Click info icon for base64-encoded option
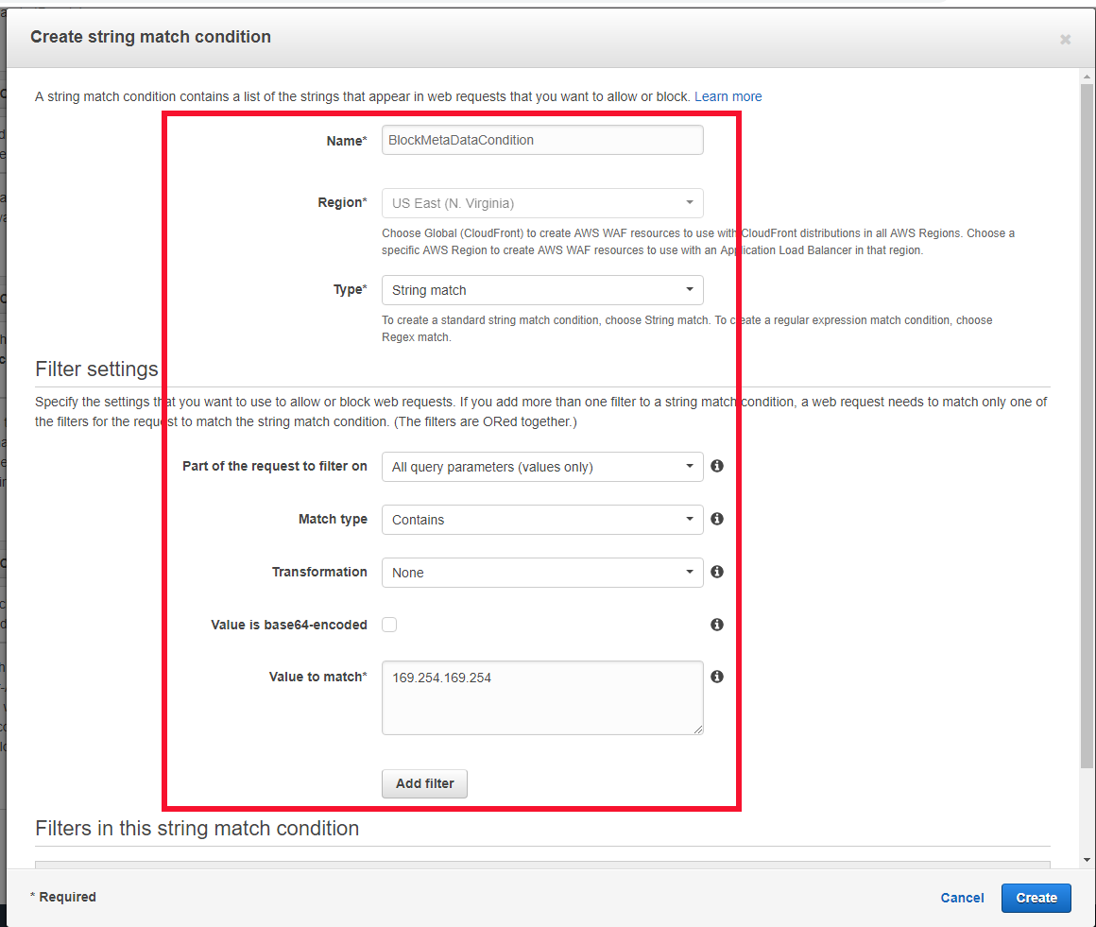 tap(717, 625)
